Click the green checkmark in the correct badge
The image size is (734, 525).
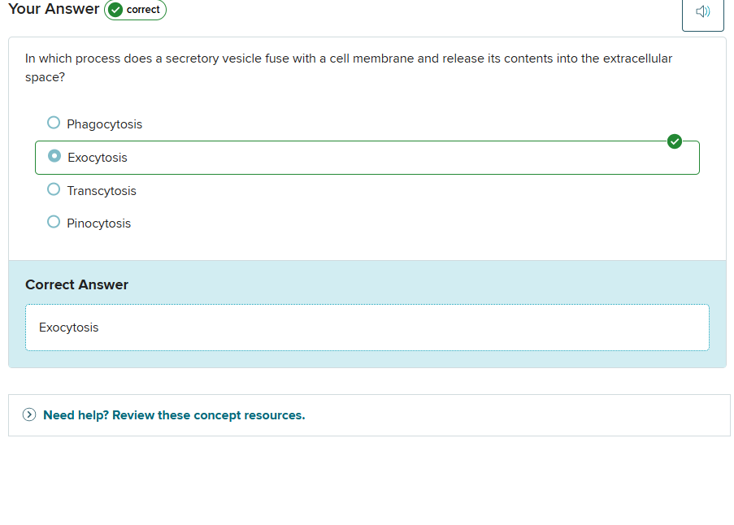[116, 10]
